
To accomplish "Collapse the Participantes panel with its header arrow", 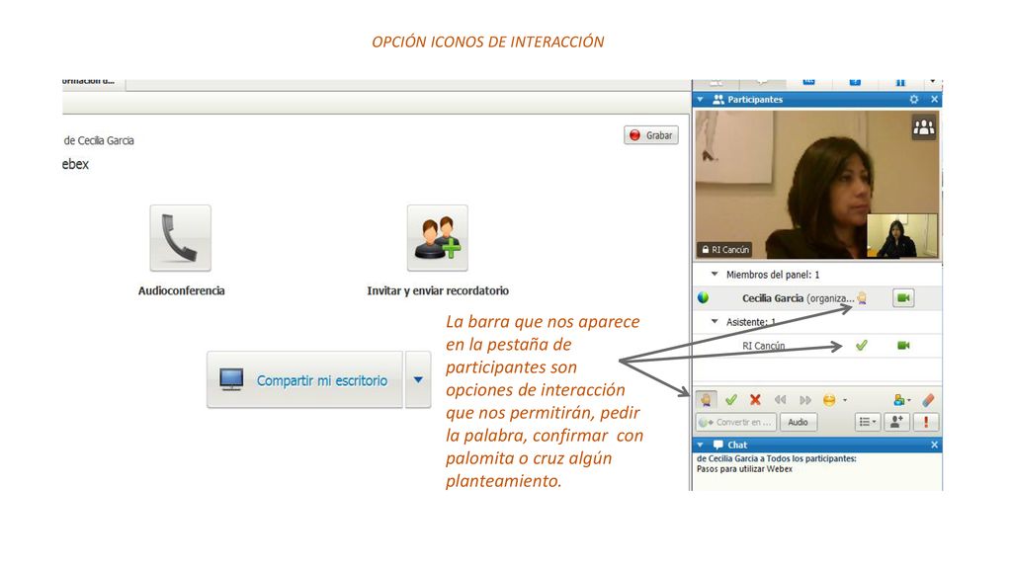I will [701, 100].
